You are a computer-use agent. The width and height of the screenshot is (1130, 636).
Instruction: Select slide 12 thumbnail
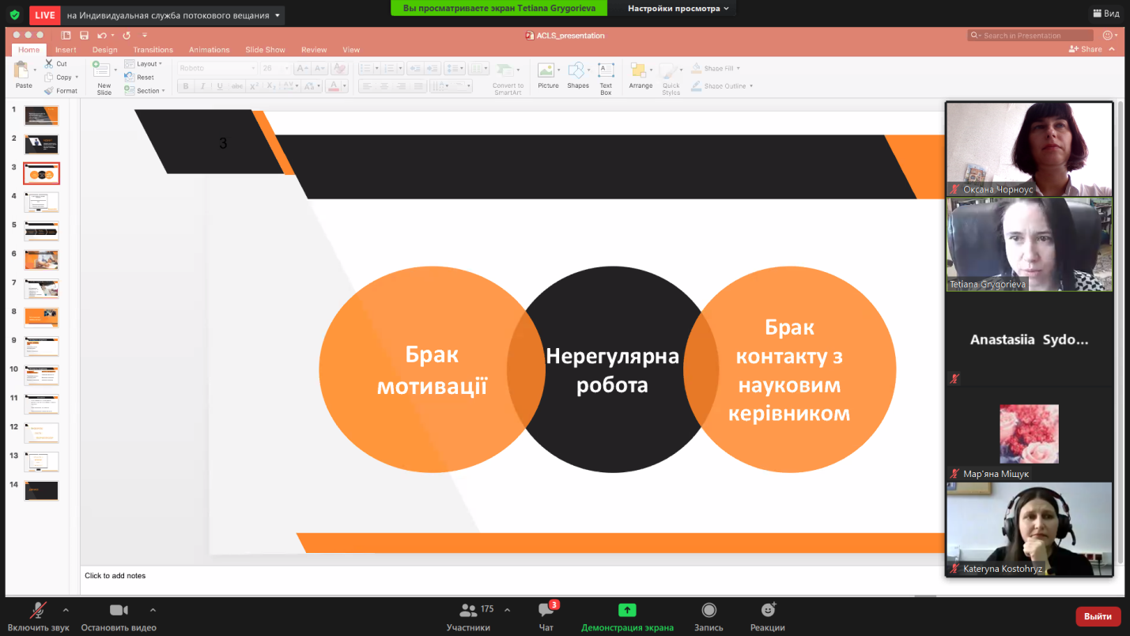(x=41, y=433)
